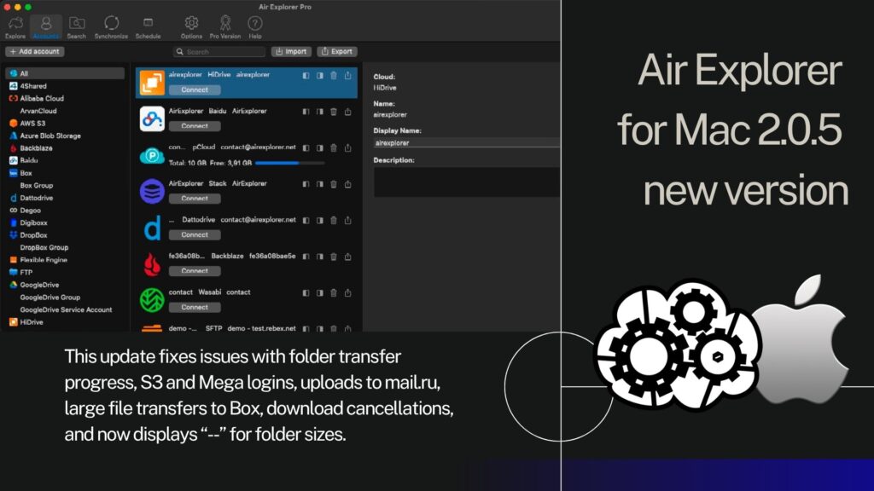Delete the HiDrive account using its trash icon
This screenshot has width=874, height=491.
tap(334, 75)
